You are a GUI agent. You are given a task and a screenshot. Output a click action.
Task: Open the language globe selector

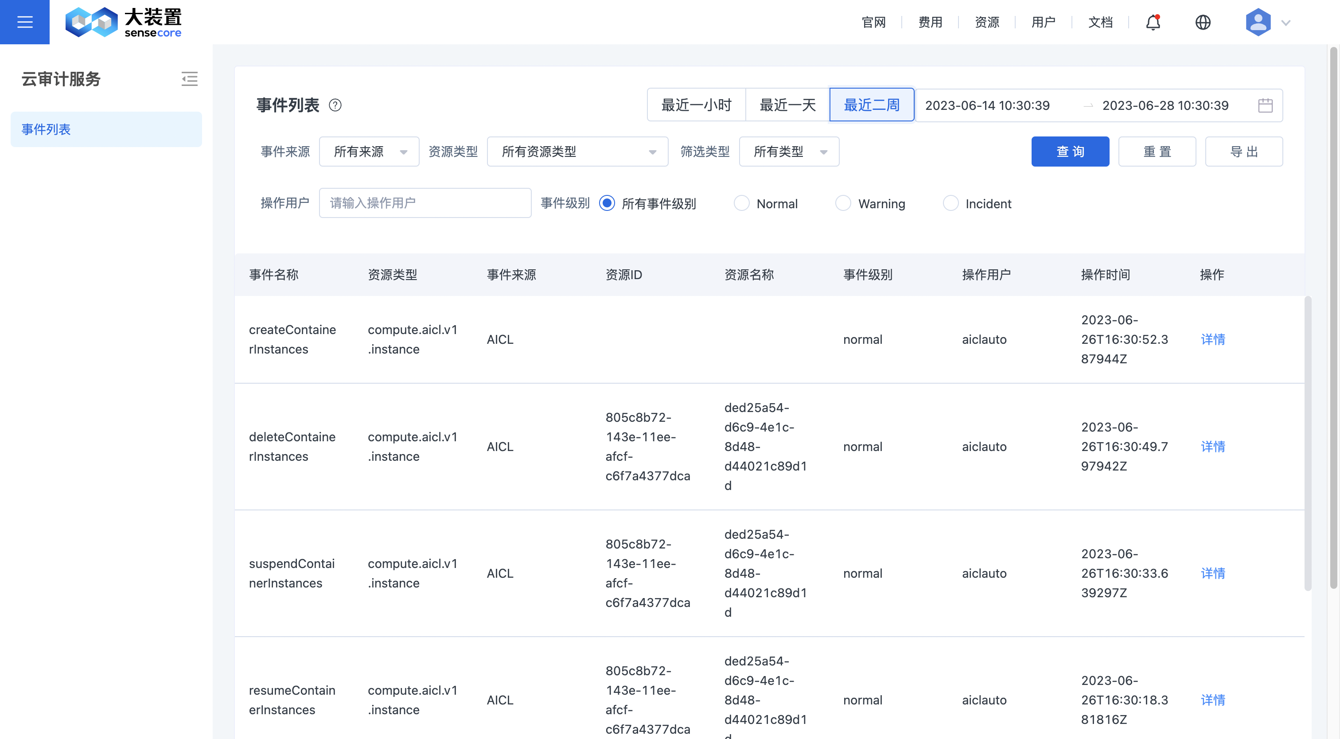coord(1203,22)
